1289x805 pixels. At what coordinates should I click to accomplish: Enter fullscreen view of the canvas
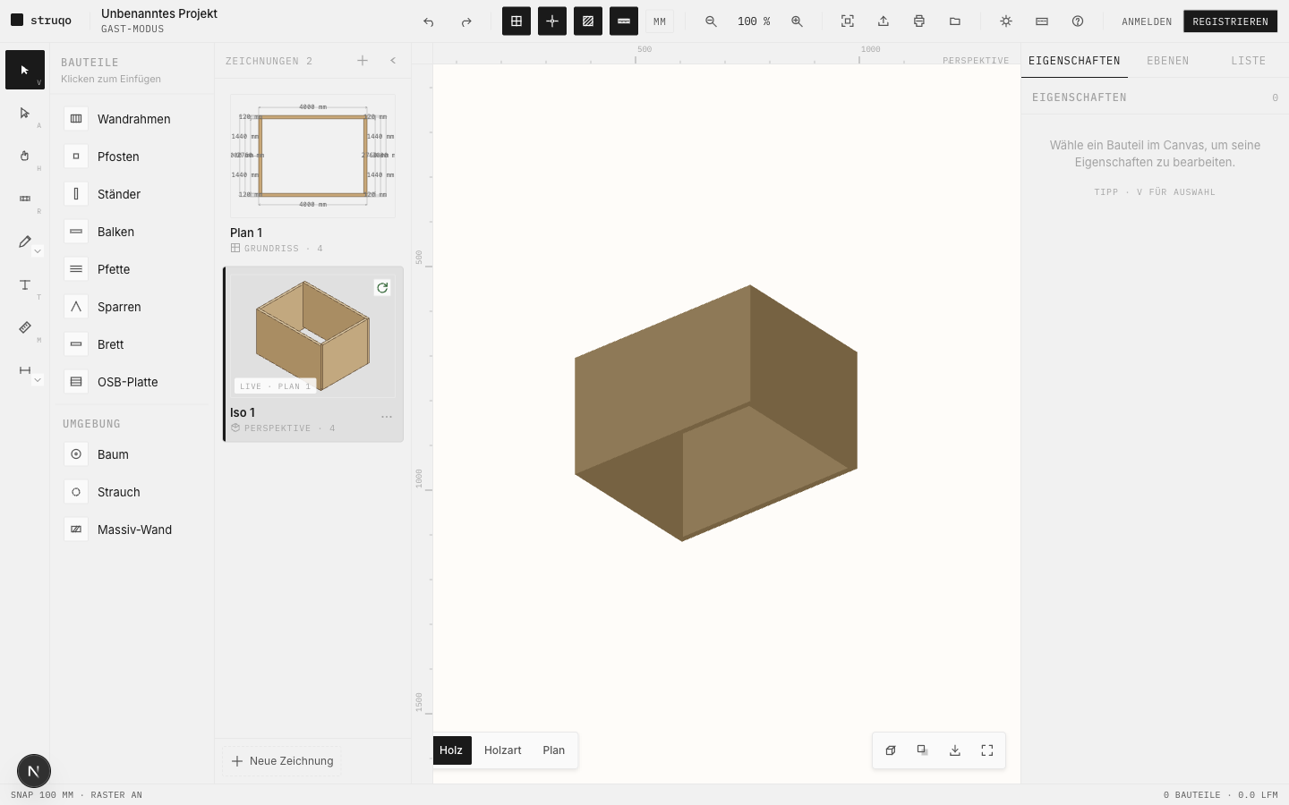click(987, 750)
